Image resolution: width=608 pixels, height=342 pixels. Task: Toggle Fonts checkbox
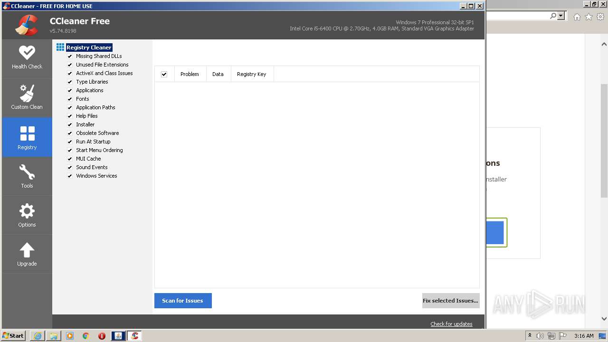point(70,99)
